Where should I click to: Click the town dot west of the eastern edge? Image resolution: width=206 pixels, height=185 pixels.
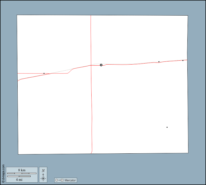pyautogui.click(x=159, y=62)
